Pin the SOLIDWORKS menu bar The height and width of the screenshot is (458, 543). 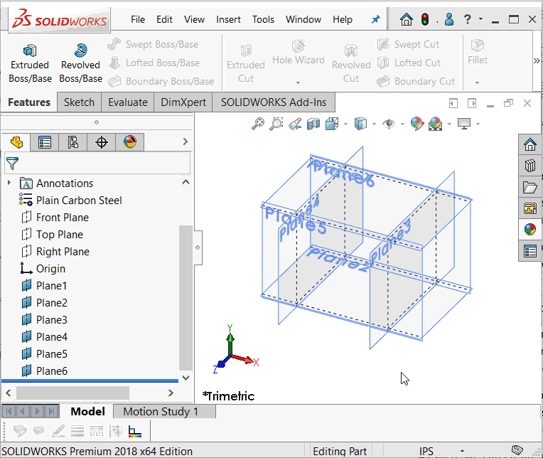coord(376,20)
